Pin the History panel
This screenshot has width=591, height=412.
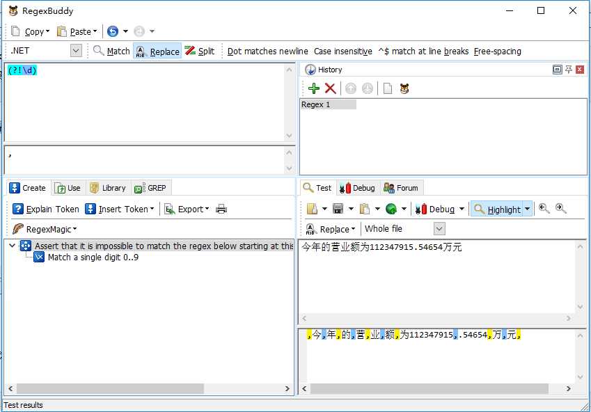click(x=569, y=70)
